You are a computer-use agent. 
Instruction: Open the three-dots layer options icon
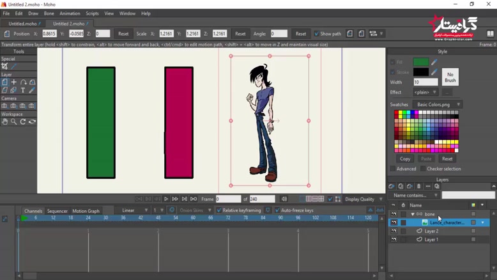[428, 187]
